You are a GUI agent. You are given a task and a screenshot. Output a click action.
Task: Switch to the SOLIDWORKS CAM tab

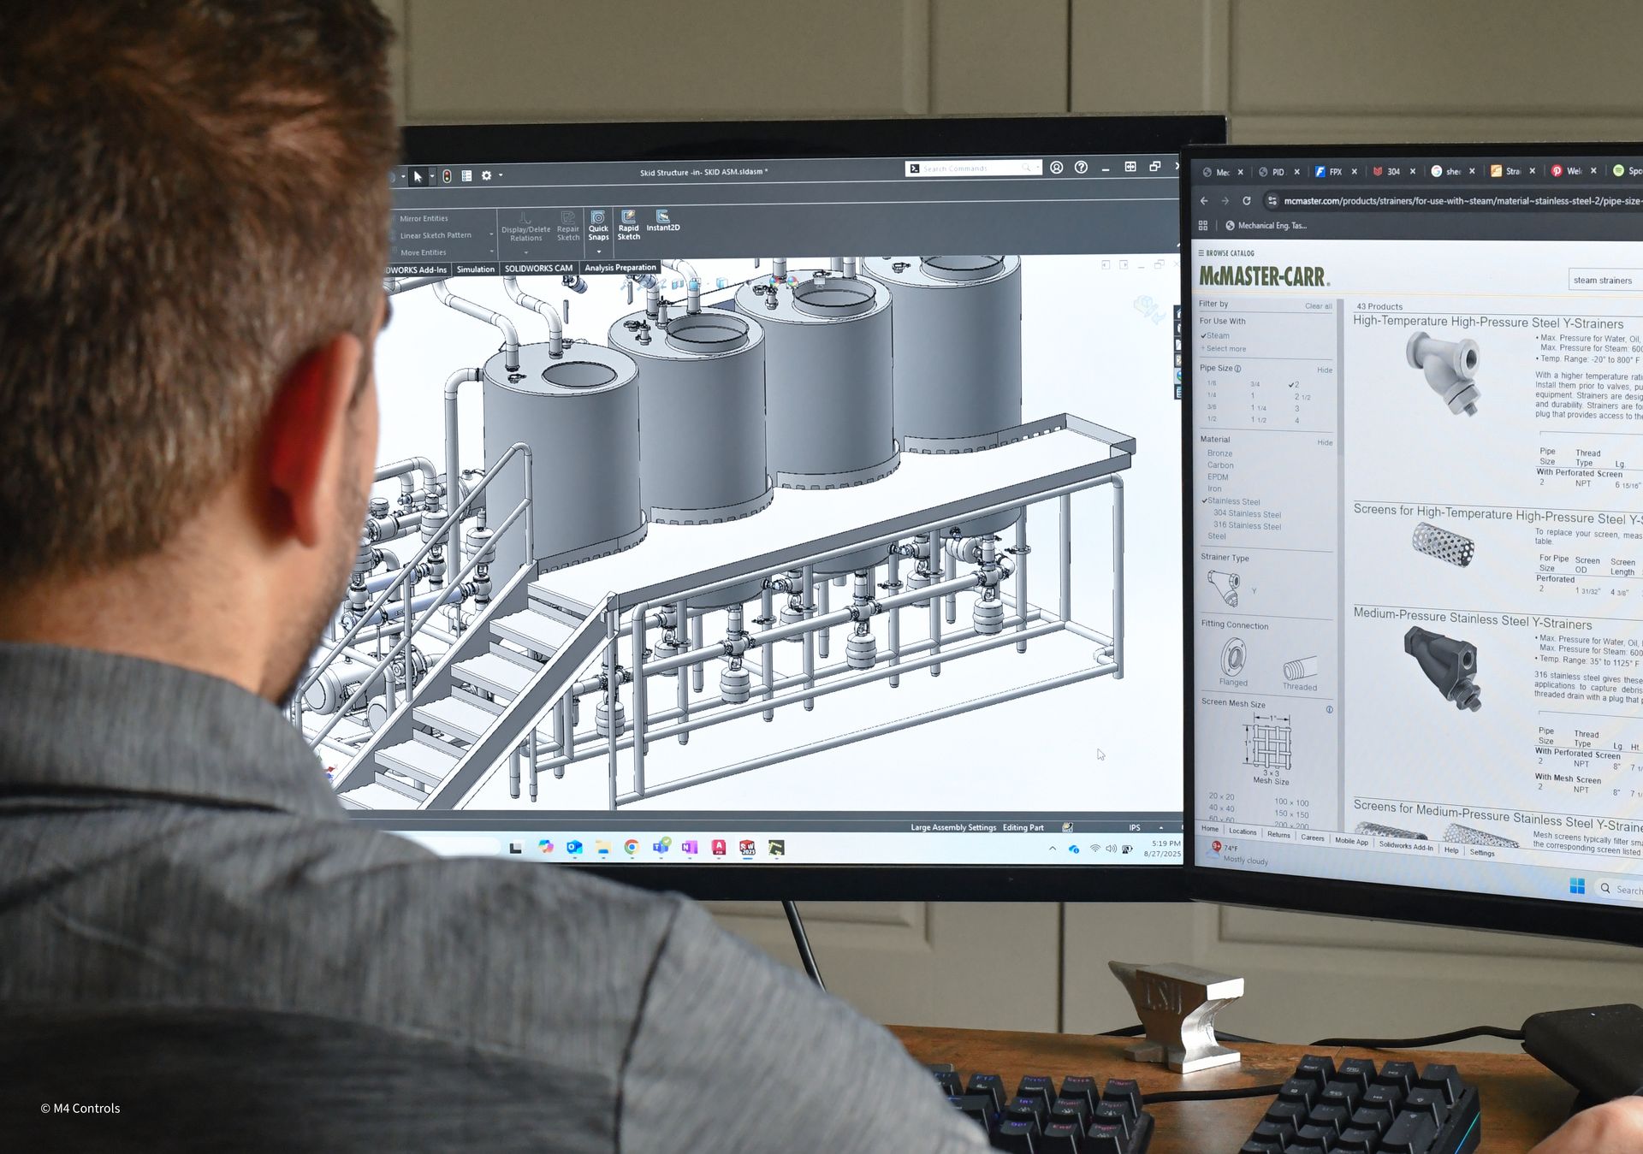tap(540, 269)
